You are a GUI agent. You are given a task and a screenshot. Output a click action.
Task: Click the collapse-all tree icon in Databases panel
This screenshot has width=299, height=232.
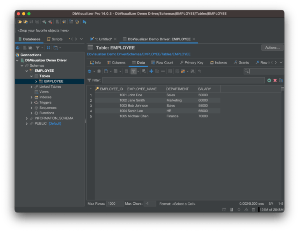coord(48,48)
